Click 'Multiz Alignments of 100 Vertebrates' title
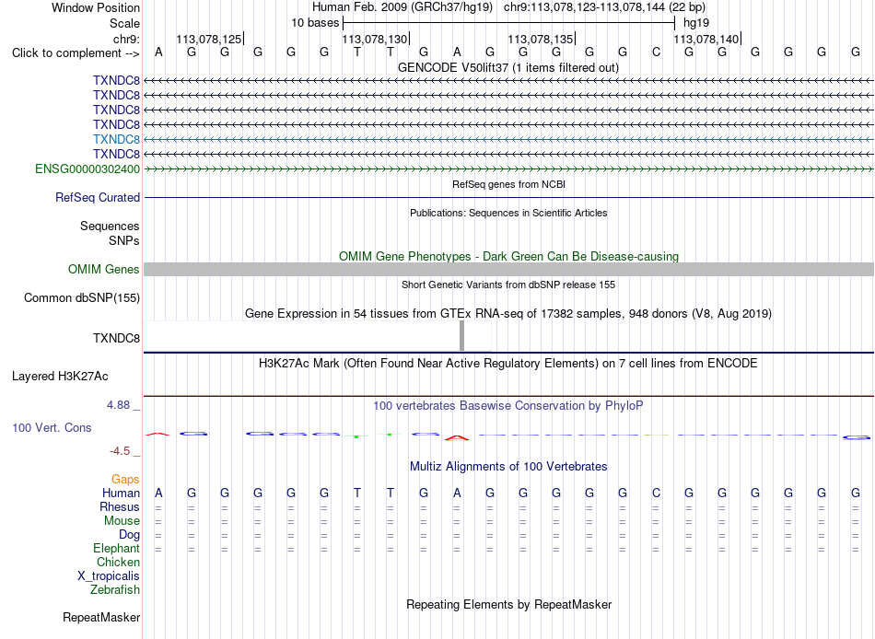The height and width of the screenshot is (639, 875). [x=508, y=467]
